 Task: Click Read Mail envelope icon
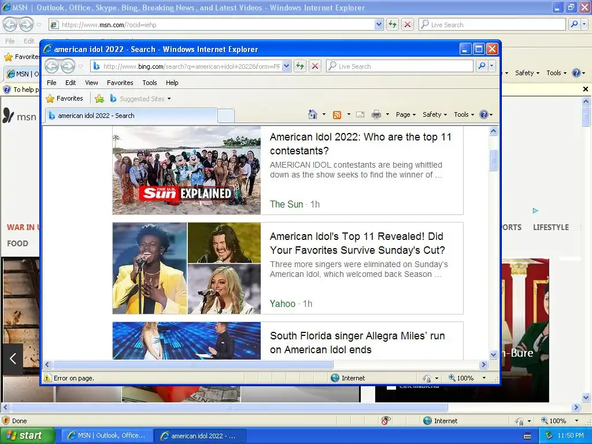(x=360, y=114)
